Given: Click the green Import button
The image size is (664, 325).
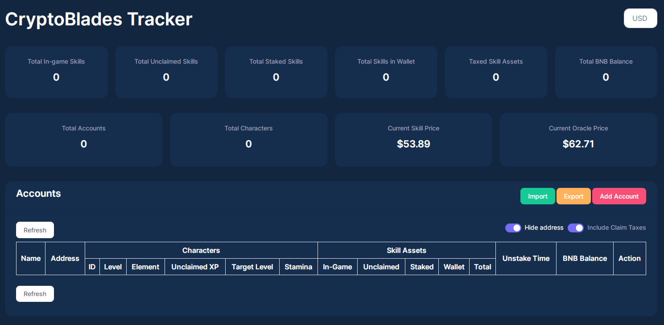Looking at the screenshot, I should click(x=537, y=196).
